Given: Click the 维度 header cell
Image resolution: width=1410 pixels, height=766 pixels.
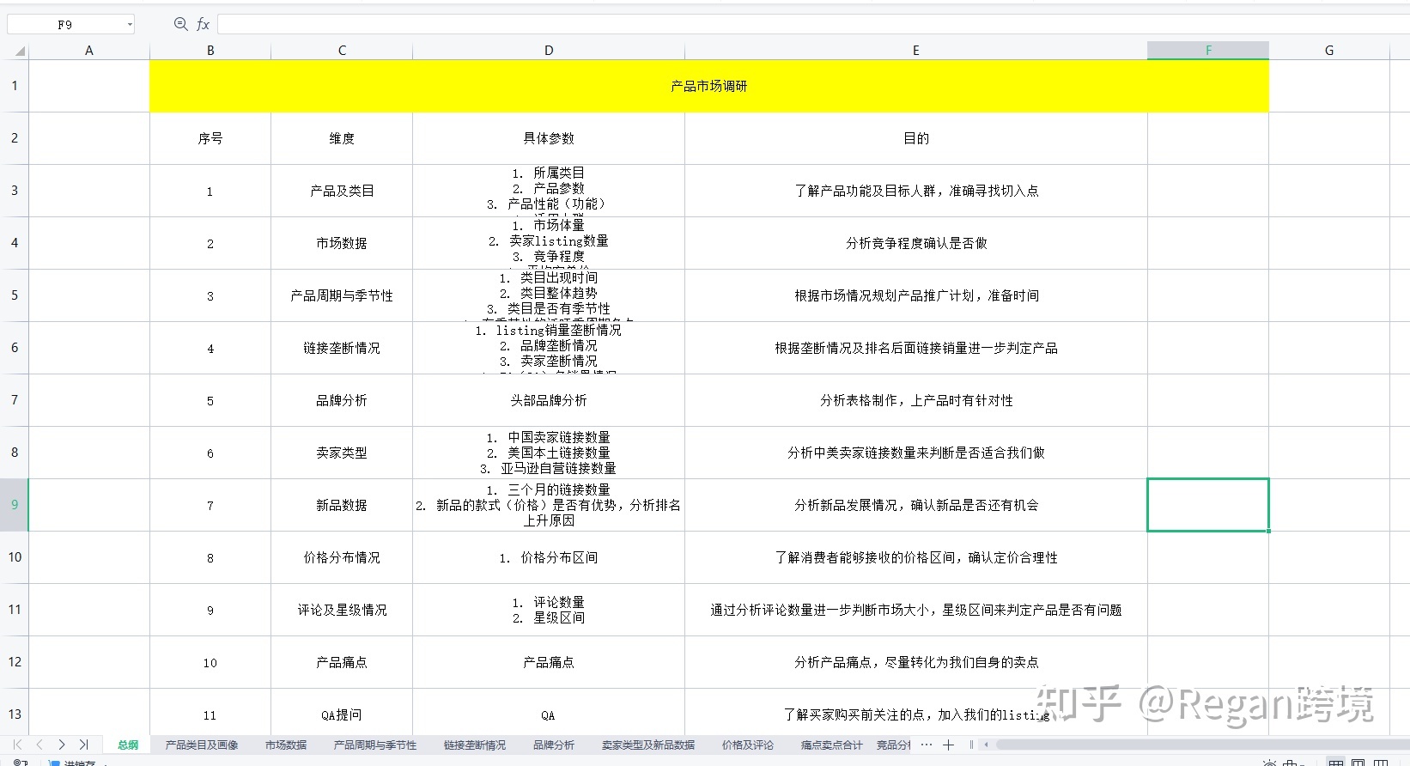Looking at the screenshot, I should coord(342,138).
